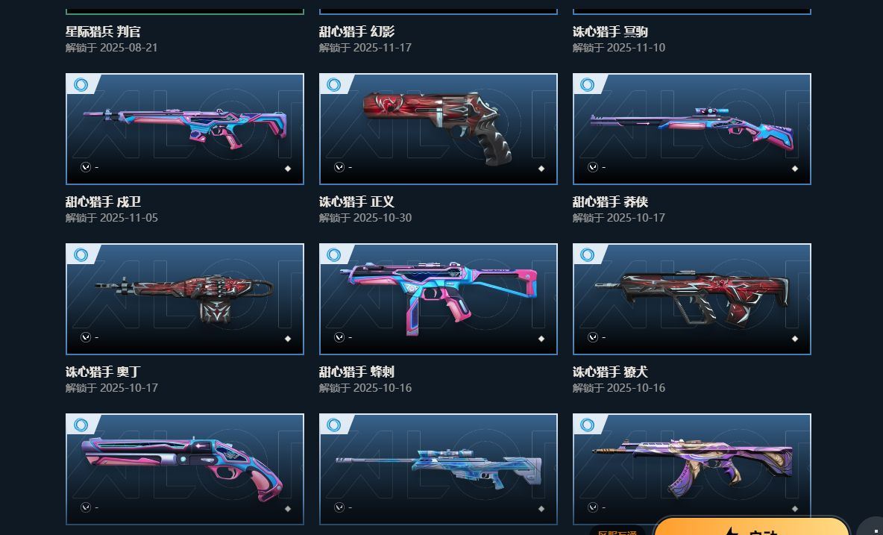Click the circle badge on 戍卫 card corner
This screenshot has width=883, height=535.
coord(81,85)
